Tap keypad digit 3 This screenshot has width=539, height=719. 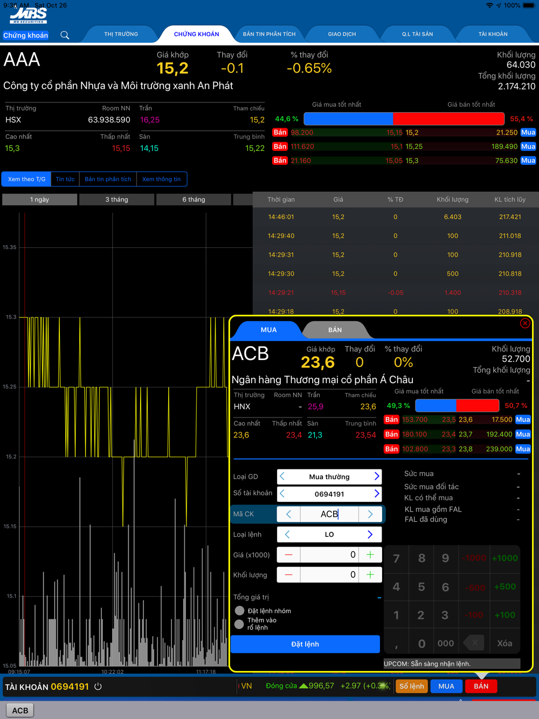(x=445, y=615)
